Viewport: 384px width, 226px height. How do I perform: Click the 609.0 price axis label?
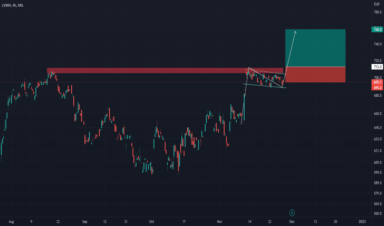click(378, 162)
